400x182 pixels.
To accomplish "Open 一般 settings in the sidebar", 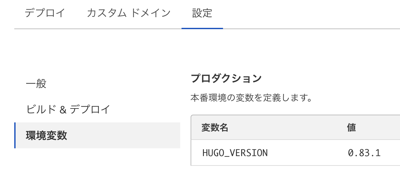I will coord(36,84).
